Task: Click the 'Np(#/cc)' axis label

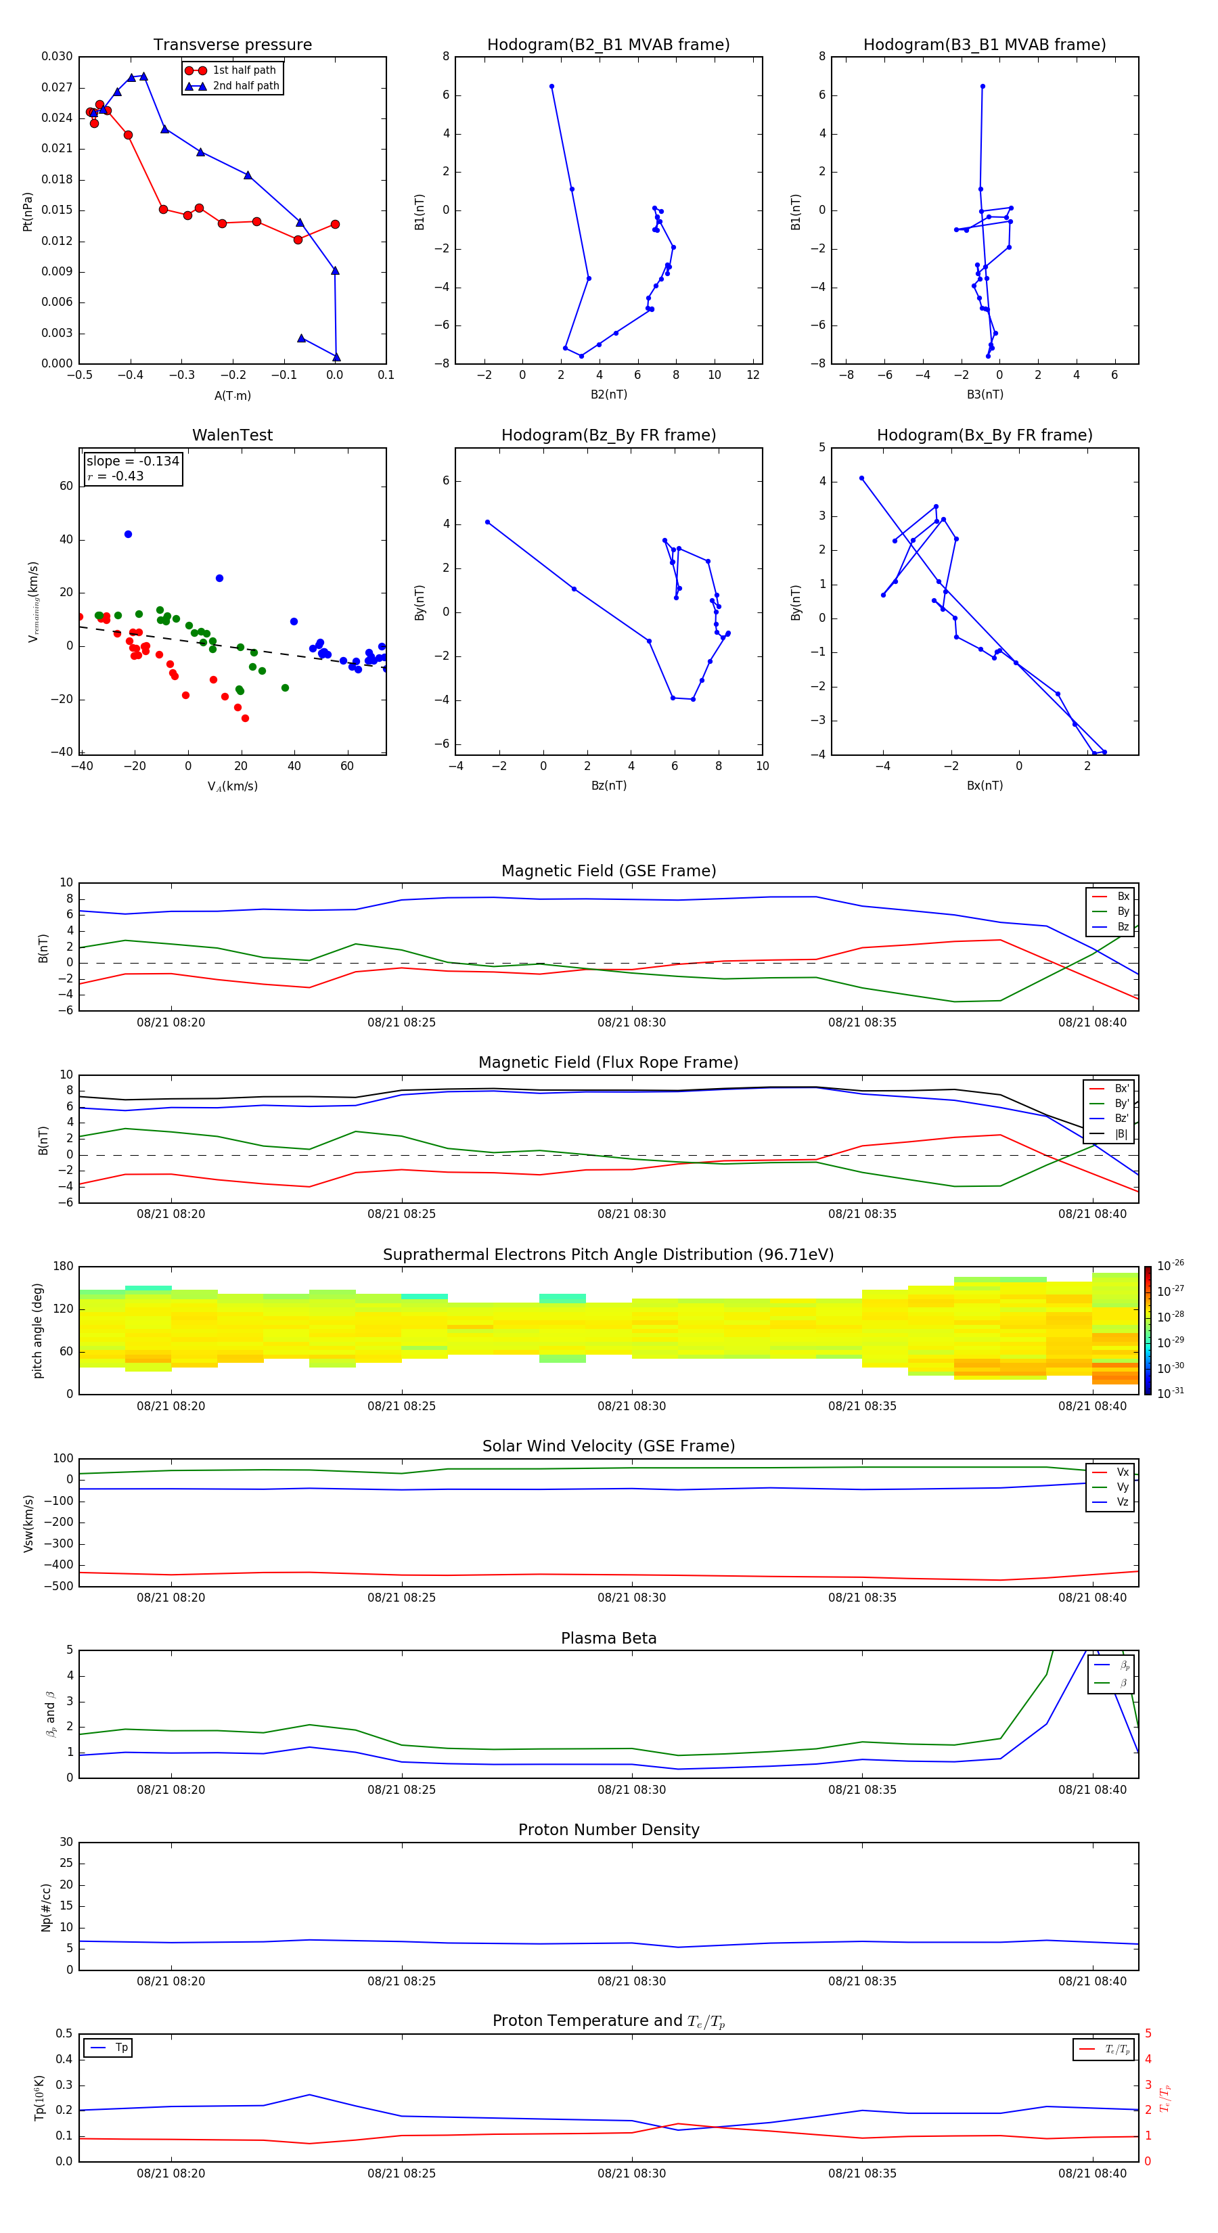Action: point(46,1907)
